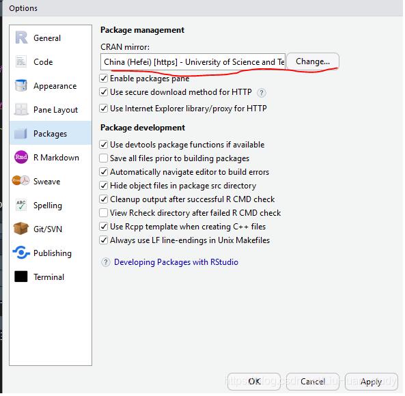Disable the Enable packages pane checkbox
The width and height of the screenshot is (405, 396).
coord(104,79)
